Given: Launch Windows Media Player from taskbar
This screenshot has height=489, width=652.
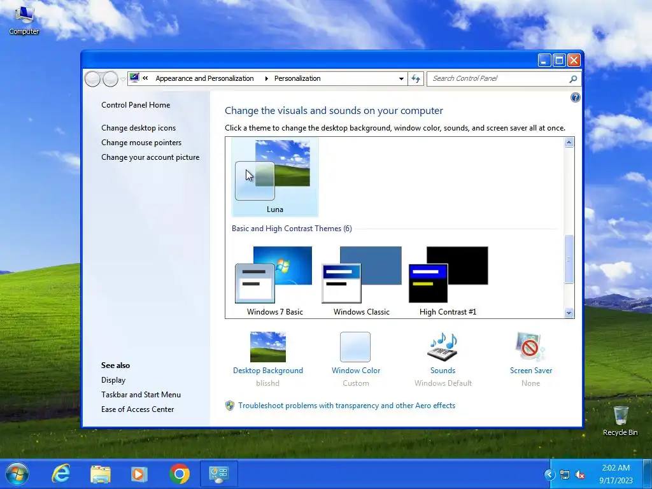Looking at the screenshot, I should [139, 474].
